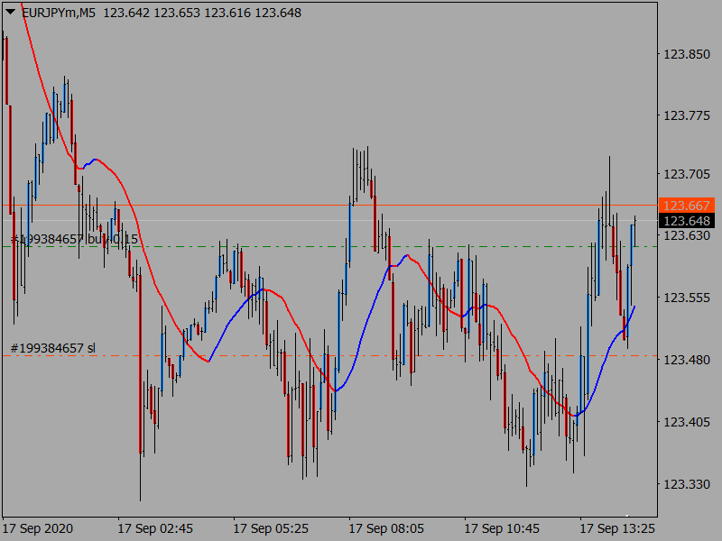Click the 17 Sep 05:25 time label
The height and width of the screenshot is (541, 722).
(x=271, y=528)
